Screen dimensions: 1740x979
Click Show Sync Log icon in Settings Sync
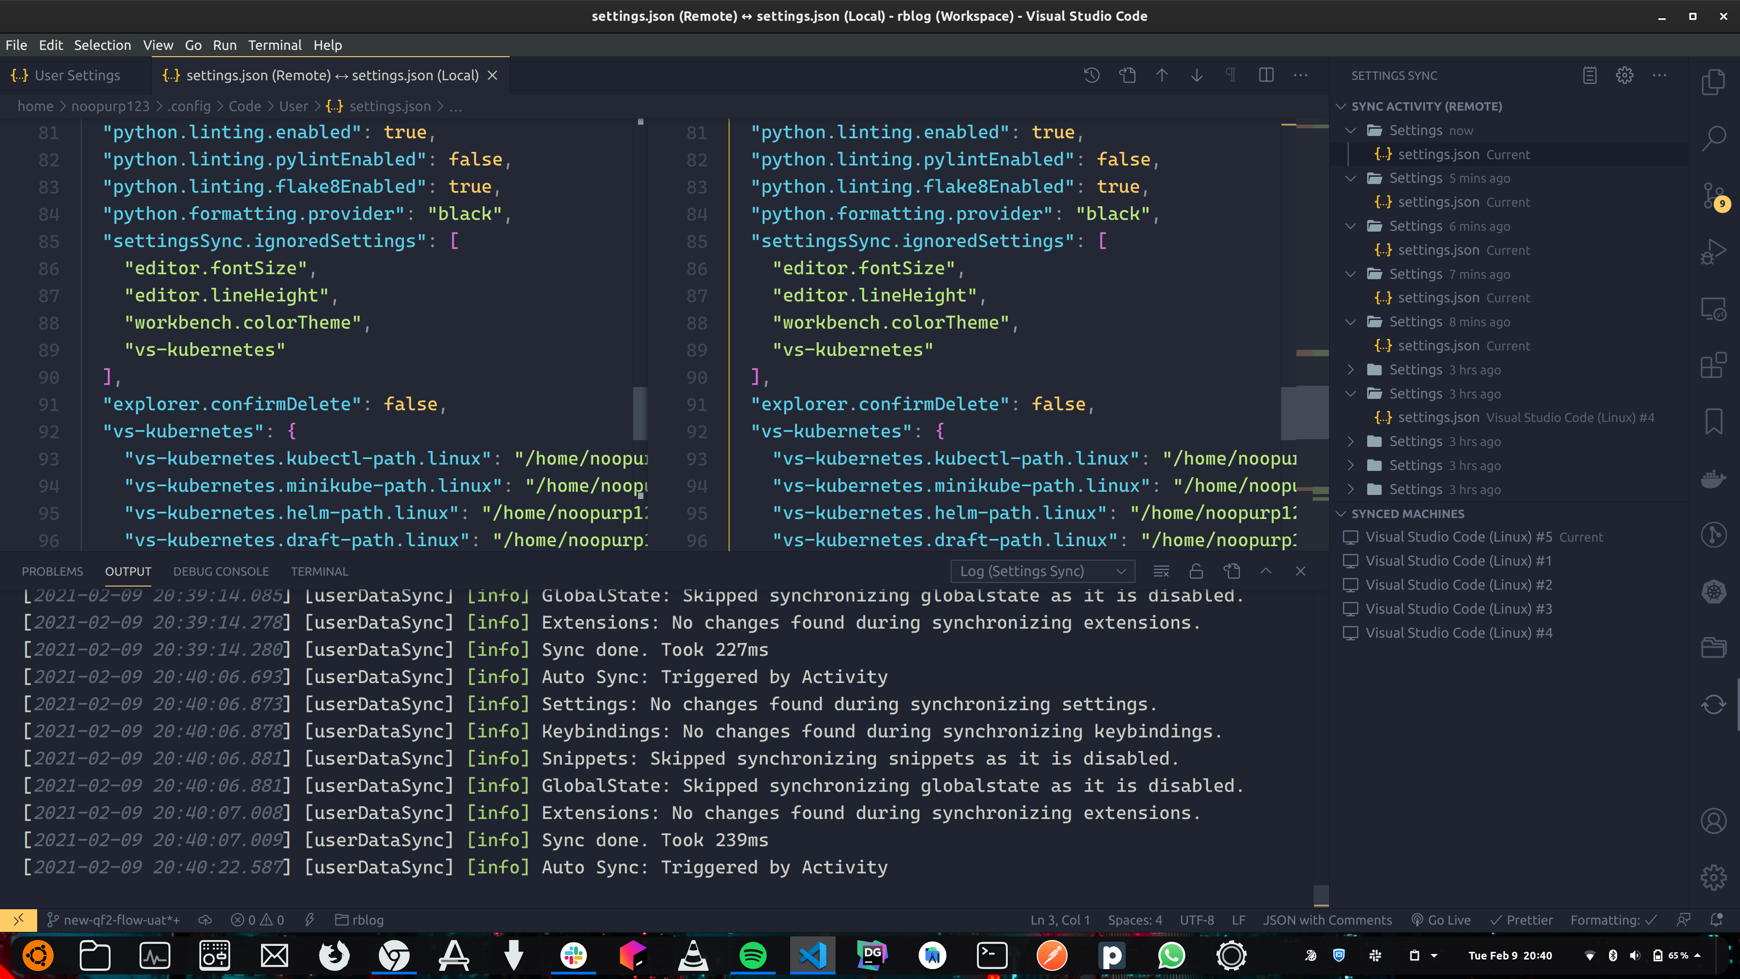tap(1590, 76)
